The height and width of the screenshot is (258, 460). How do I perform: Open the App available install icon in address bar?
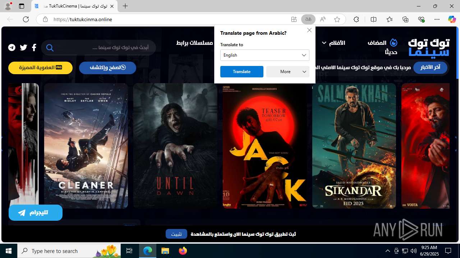click(294, 19)
